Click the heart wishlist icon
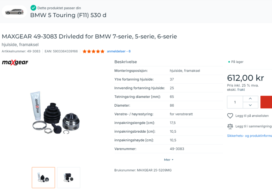 (x=230, y=116)
